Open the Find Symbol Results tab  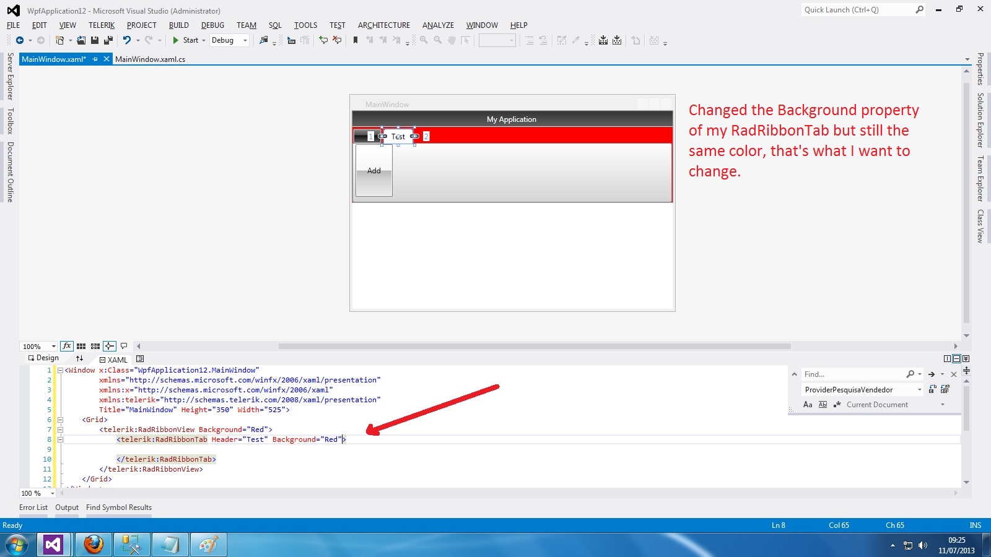coord(119,507)
